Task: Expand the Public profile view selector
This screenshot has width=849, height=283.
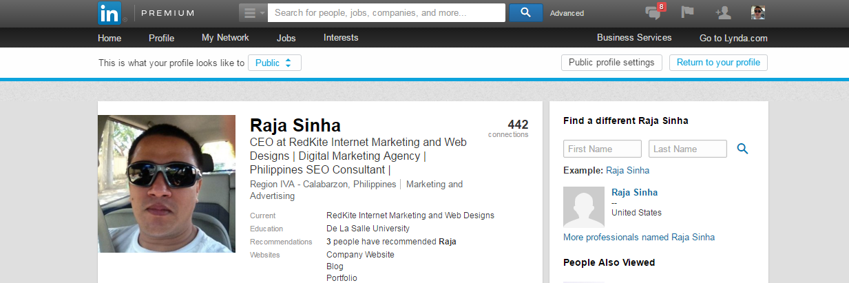Action: coord(274,63)
